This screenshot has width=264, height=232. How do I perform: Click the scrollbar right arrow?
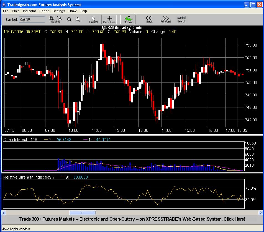tap(261, 213)
